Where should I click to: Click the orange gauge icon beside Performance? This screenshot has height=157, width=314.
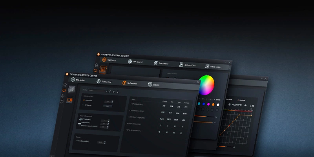[x=124, y=83]
